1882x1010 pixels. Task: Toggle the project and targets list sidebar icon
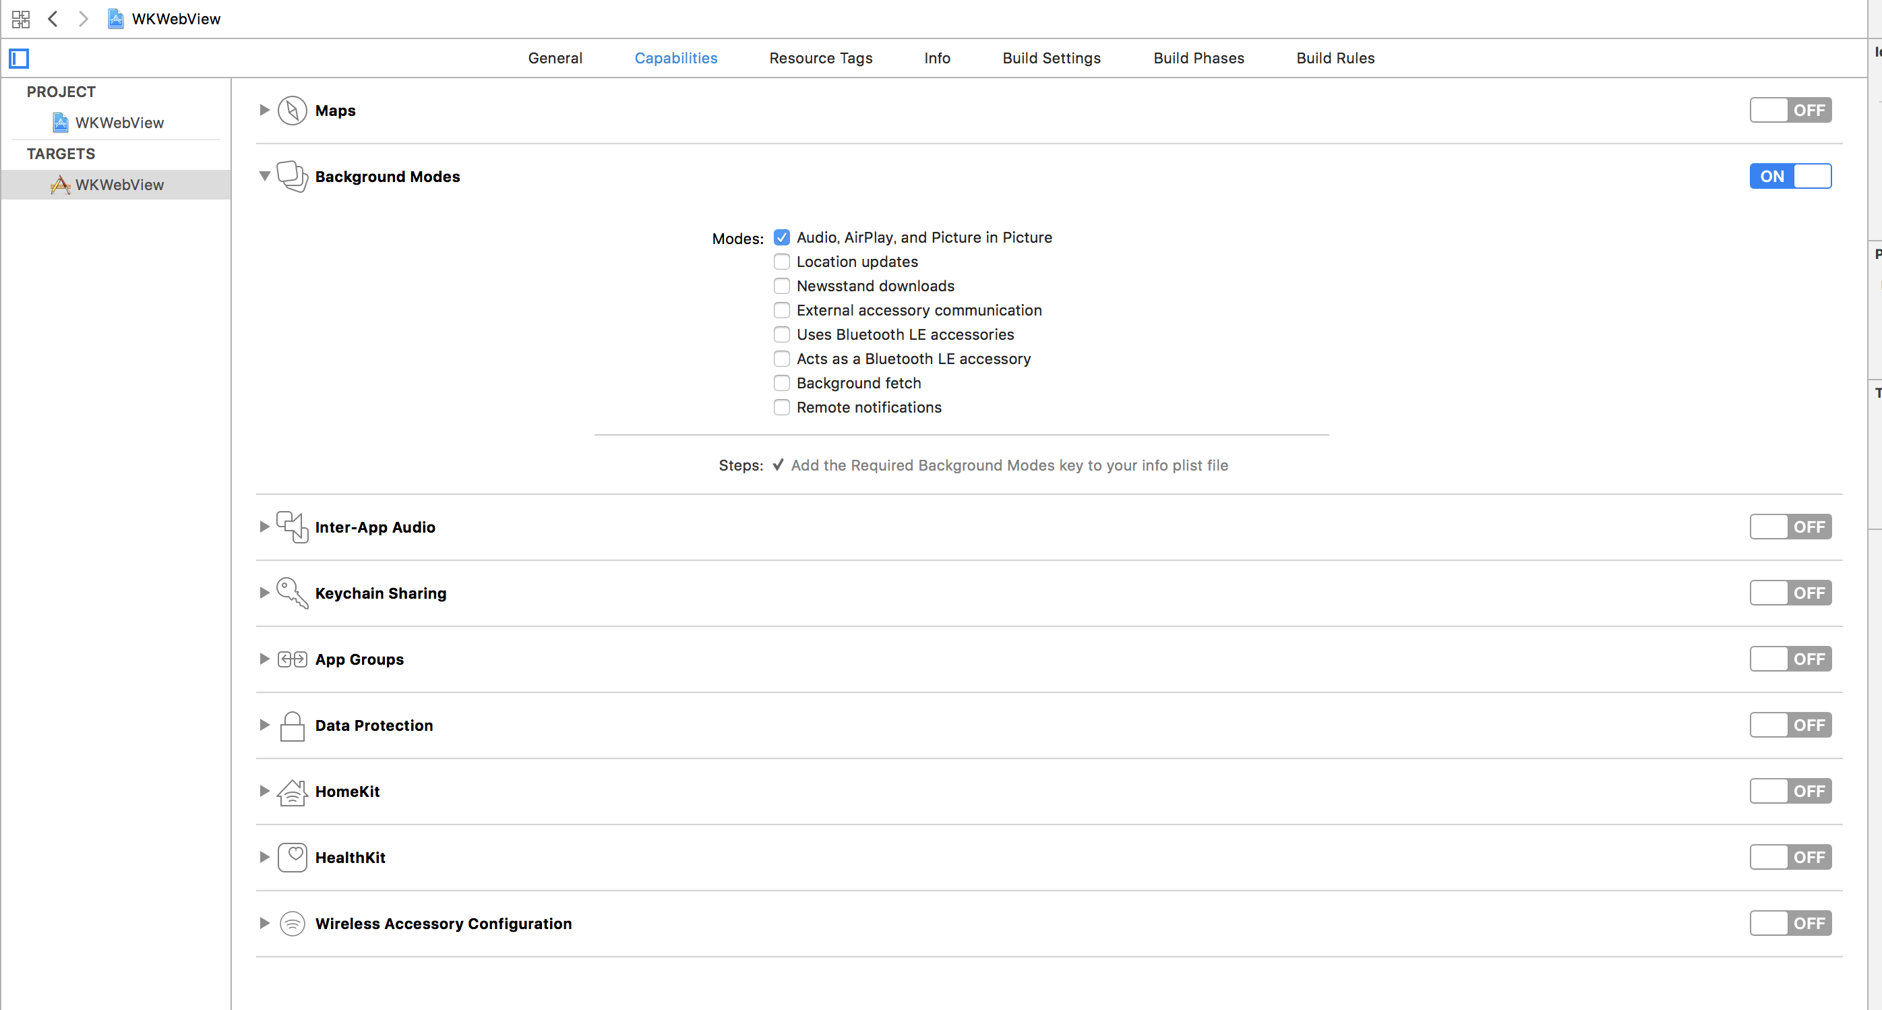click(x=19, y=59)
